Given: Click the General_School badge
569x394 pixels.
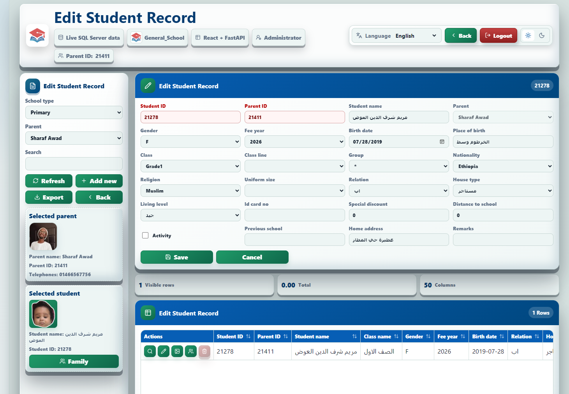Looking at the screenshot, I should tap(157, 38).
